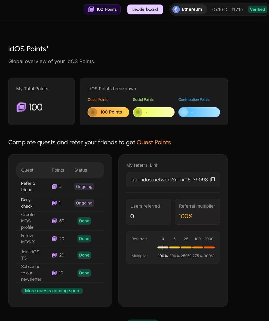Click the 200% multiplier value

click(175, 256)
